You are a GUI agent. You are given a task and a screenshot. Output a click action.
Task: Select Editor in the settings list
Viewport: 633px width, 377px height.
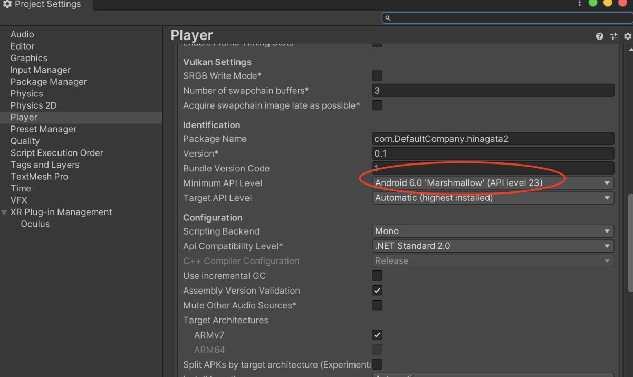22,46
